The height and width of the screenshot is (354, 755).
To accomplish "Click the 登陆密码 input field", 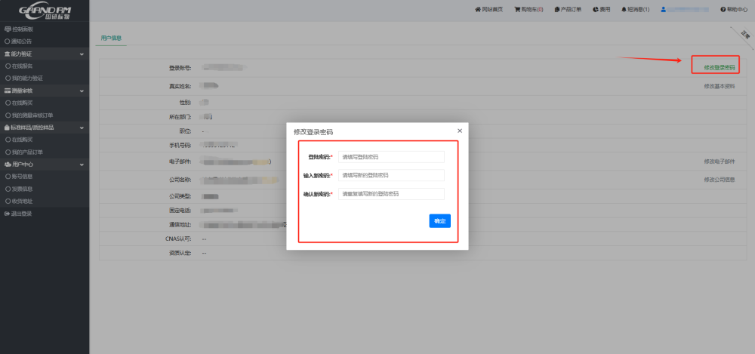I will (x=391, y=157).
